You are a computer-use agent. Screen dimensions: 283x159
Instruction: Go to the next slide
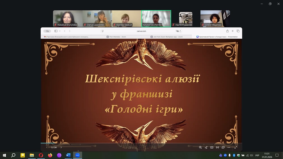(x=61, y=147)
